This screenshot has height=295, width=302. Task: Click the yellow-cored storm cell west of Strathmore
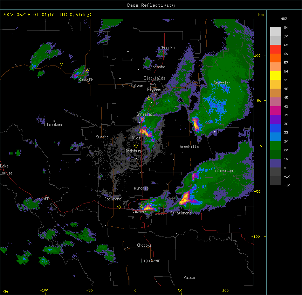point(185,198)
